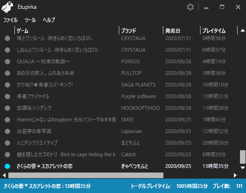Select game 白昼夢の青写真

34,132
